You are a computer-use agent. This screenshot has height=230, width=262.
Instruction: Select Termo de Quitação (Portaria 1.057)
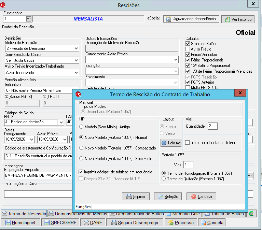click(x=164, y=178)
